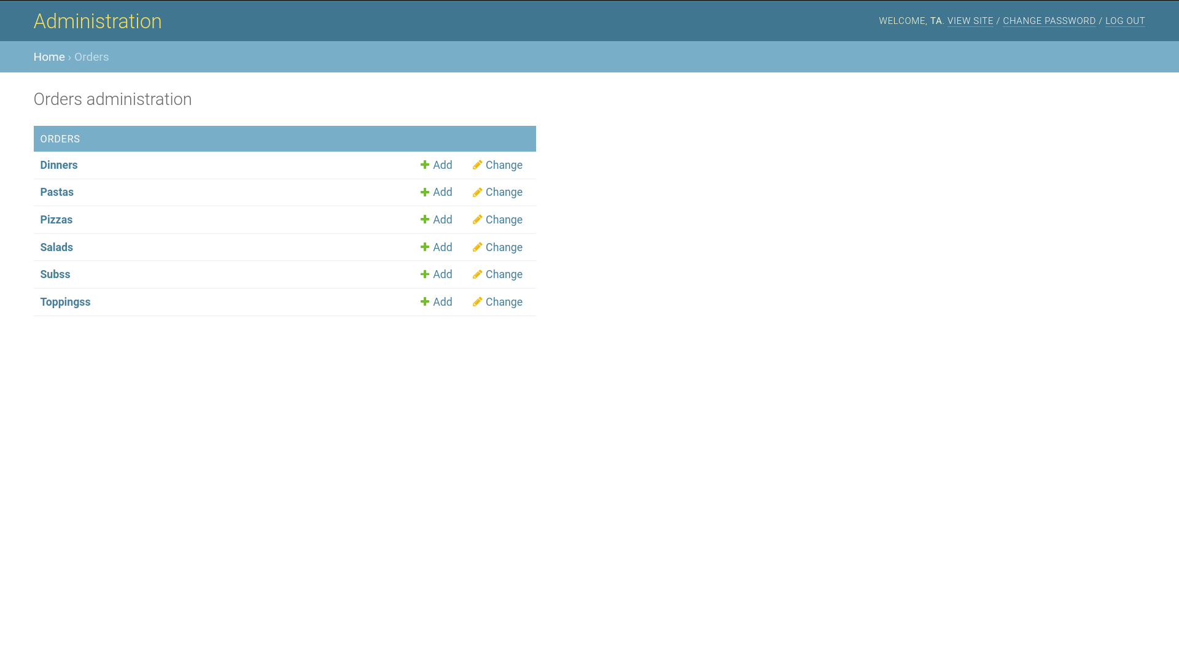1179x663 pixels.
Task: Open the Pastas model list
Action: pyautogui.click(x=56, y=192)
